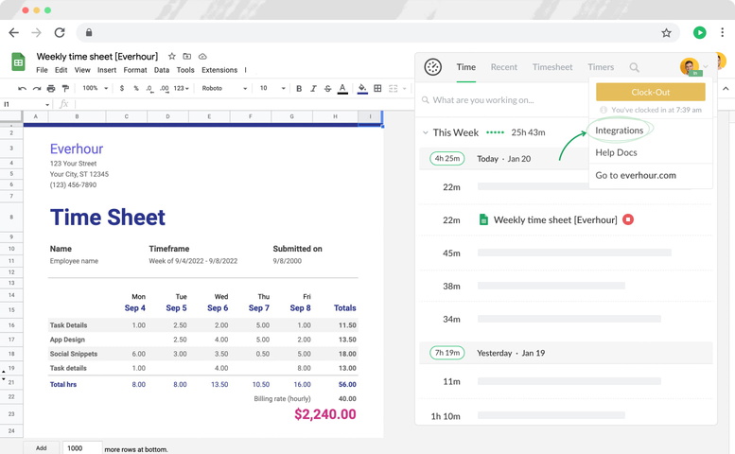Click the Weekly time sheet [Everhour] entry
The width and height of the screenshot is (735, 454).
tap(555, 219)
